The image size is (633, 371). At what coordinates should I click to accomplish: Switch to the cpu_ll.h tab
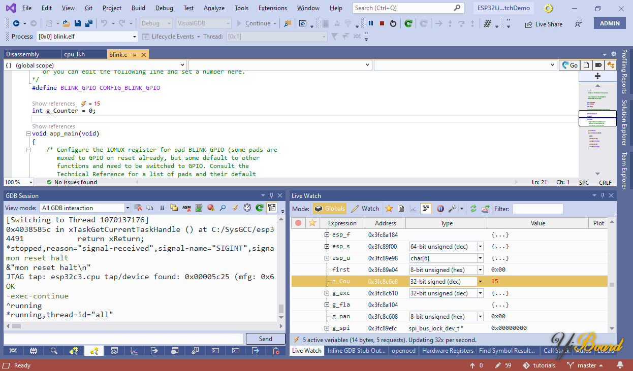coord(74,54)
